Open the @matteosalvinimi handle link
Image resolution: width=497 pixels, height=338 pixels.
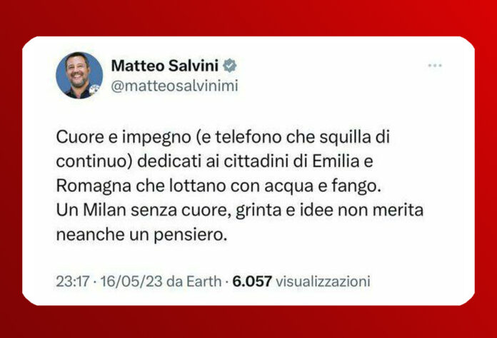(x=175, y=86)
